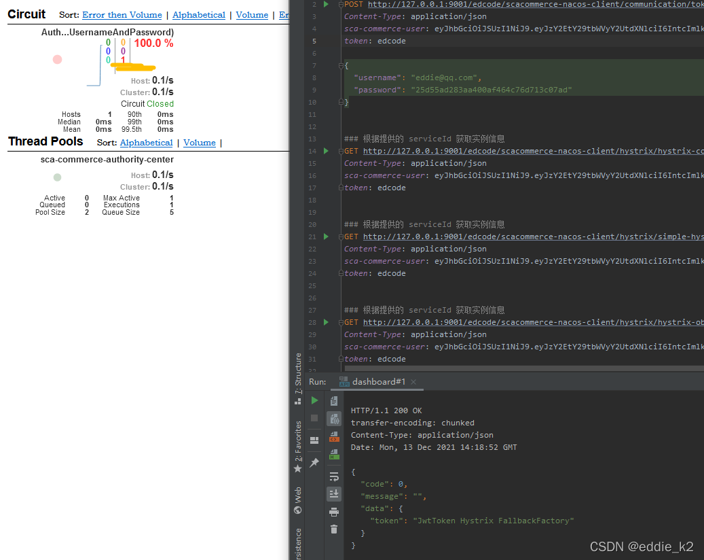
Task: View response as XML icon
Action: tap(334, 436)
